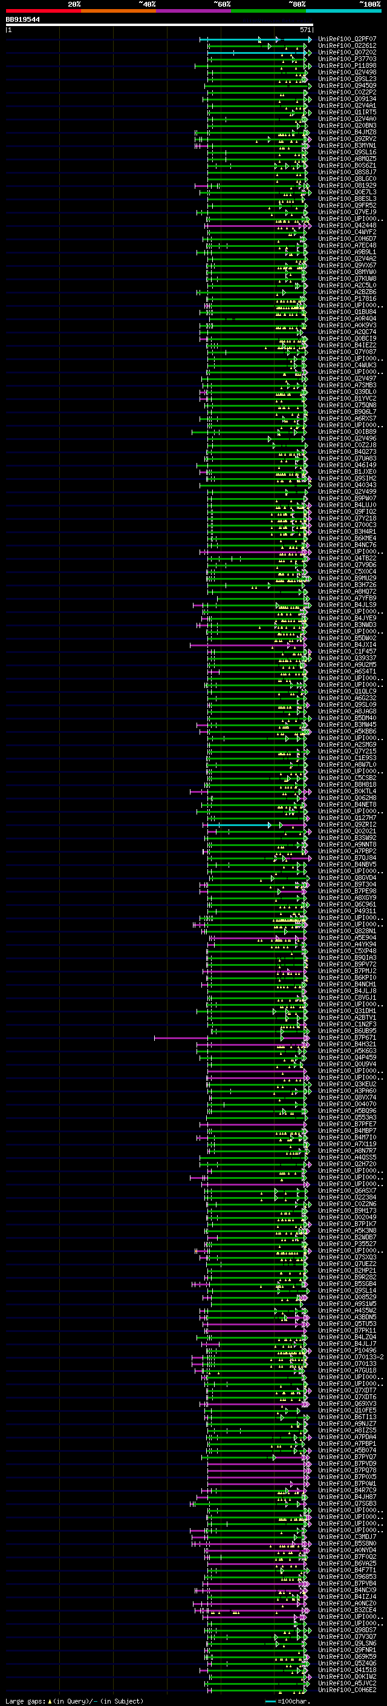The image size is (387, 1706).
Task: Click hit label UniRef100_C0Z2P2
Action: coord(346,92)
